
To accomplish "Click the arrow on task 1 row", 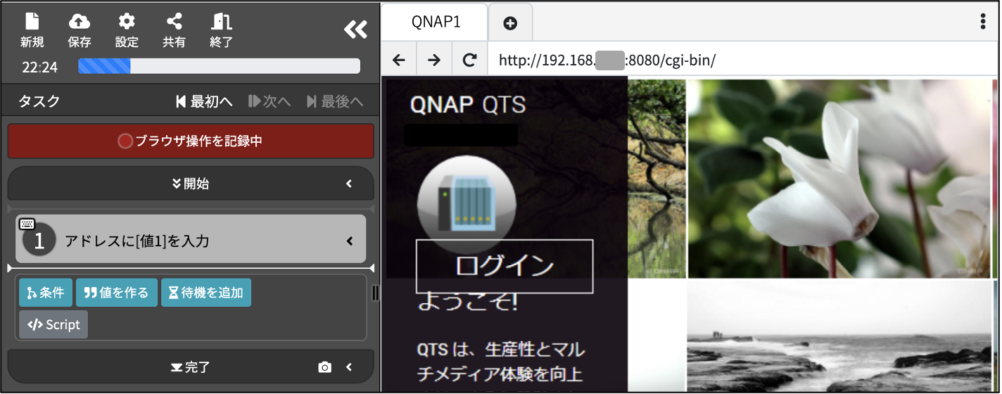I will (x=350, y=241).
